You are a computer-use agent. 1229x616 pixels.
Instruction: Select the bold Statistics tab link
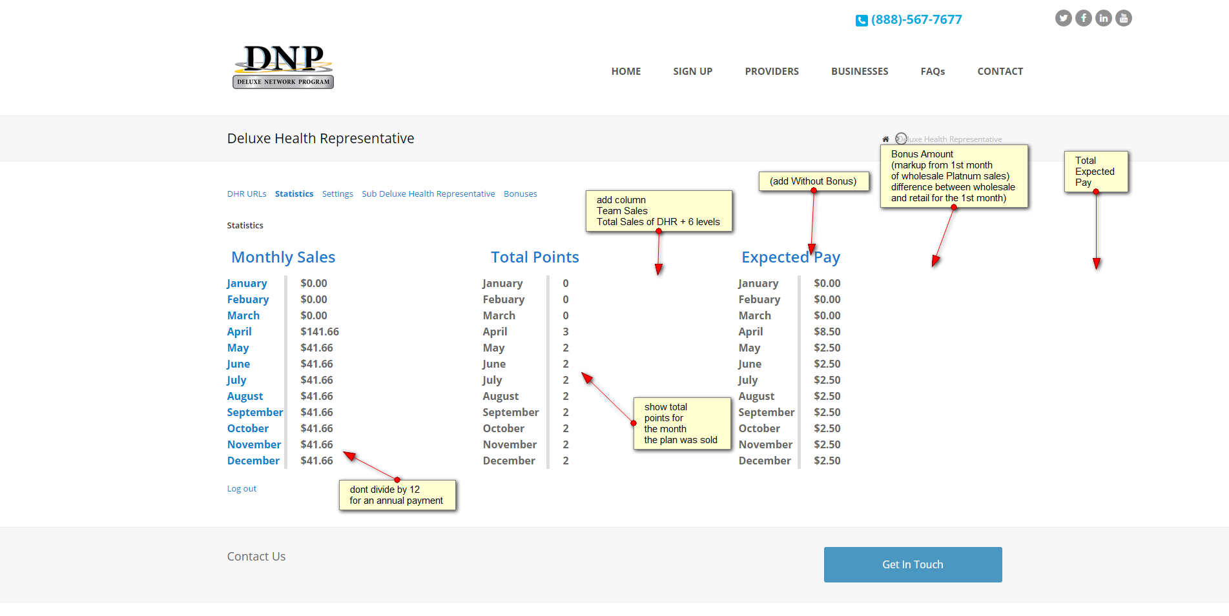point(294,194)
